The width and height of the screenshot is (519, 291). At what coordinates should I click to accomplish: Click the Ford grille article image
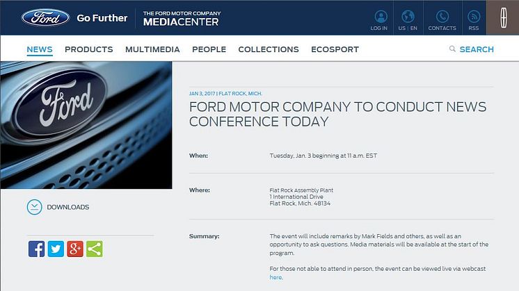[86, 125]
